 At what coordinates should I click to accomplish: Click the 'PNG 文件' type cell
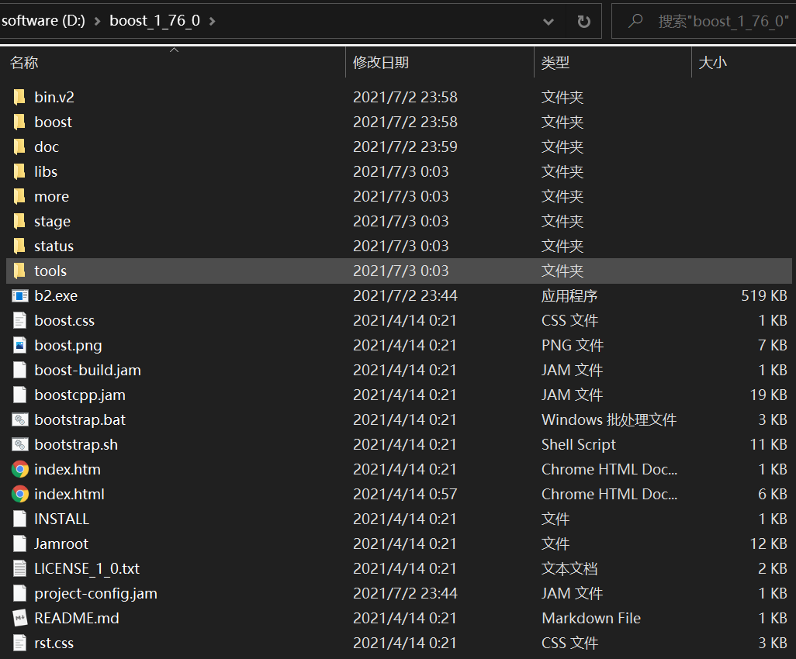point(572,346)
